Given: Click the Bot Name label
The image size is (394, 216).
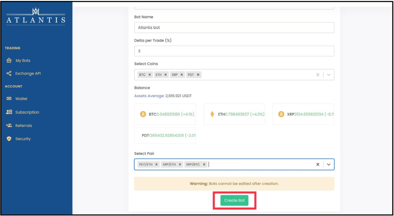Looking at the screenshot, I should (144, 17).
